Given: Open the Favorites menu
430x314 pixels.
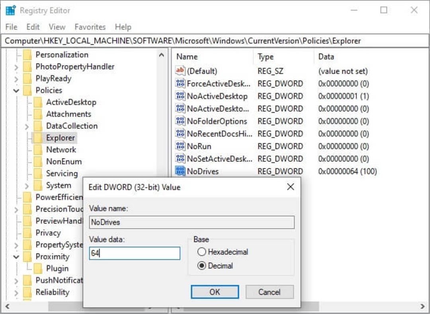Looking at the screenshot, I should point(90,27).
